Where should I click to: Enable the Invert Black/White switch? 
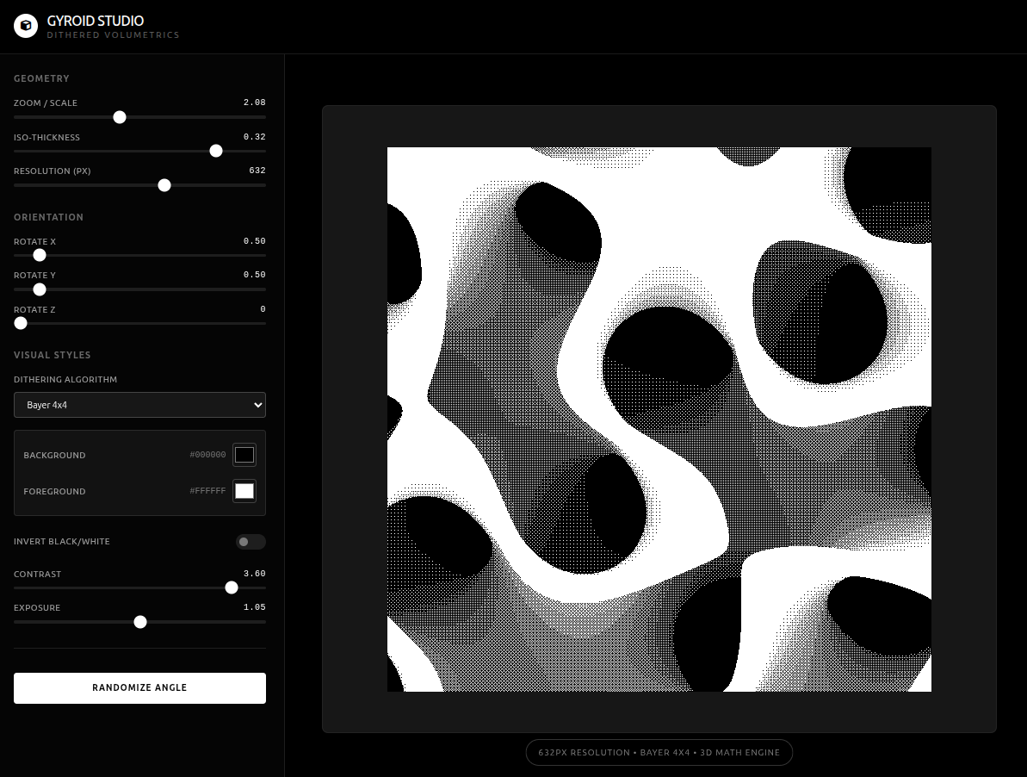(250, 542)
